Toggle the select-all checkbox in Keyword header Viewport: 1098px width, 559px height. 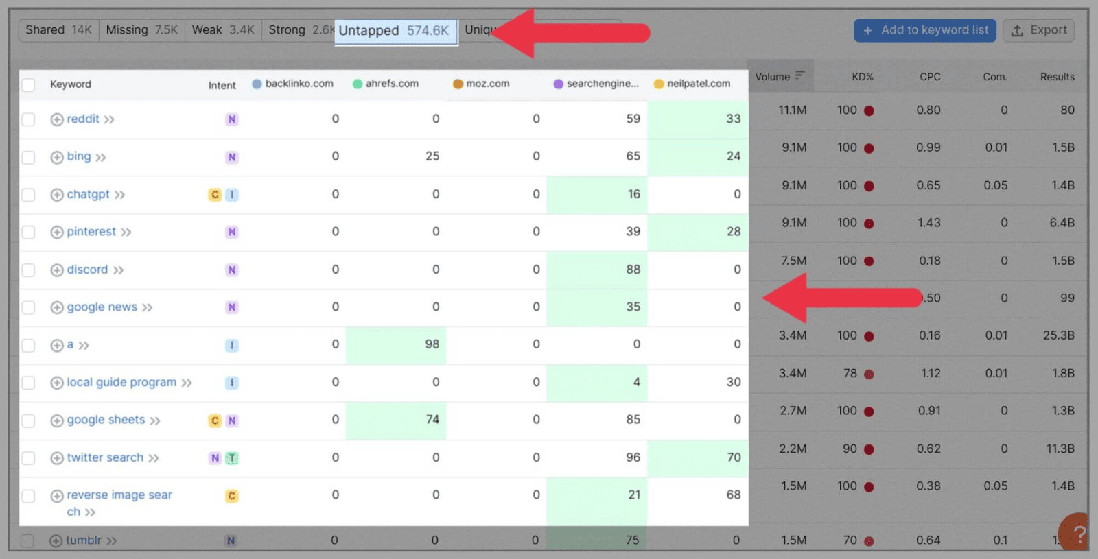pos(28,85)
